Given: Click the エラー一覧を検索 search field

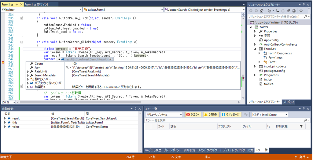Looking at the screenshot, I should (223, 120).
